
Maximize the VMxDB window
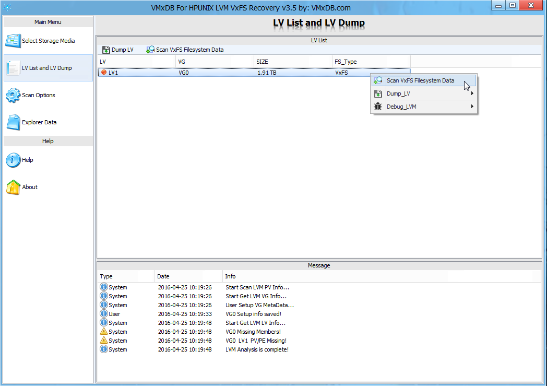coord(513,6)
